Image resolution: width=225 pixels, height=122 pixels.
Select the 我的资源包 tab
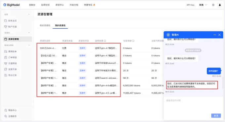pos(60,25)
